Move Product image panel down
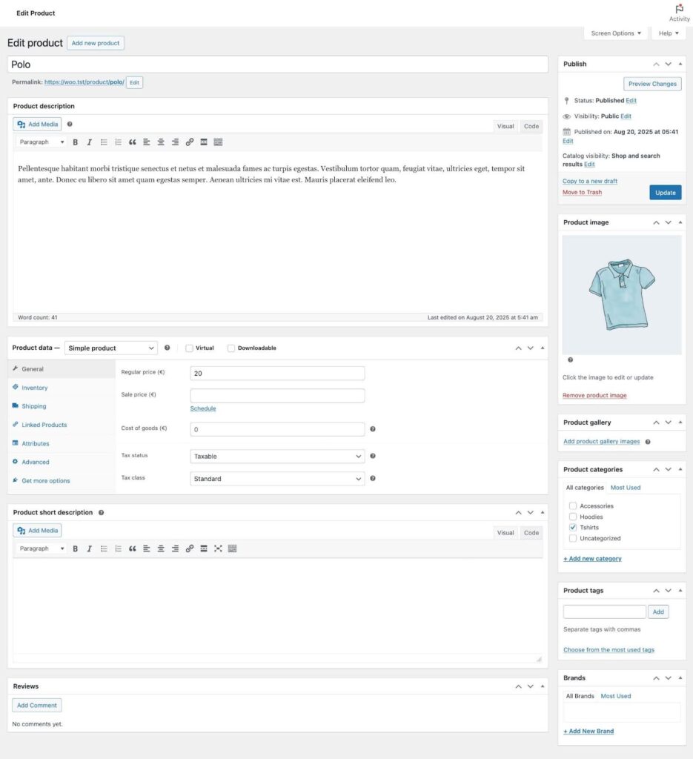The image size is (693, 759). point(668,222)
